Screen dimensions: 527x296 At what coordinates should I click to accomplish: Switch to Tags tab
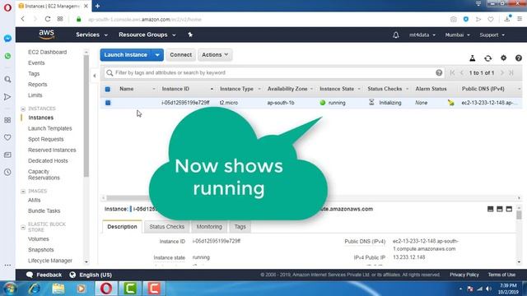tap(240, 227)
